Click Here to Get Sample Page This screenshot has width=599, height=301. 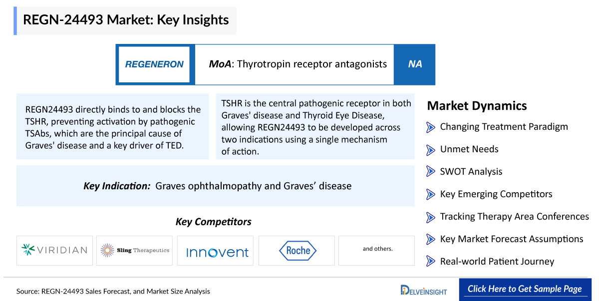coord(525,289)
